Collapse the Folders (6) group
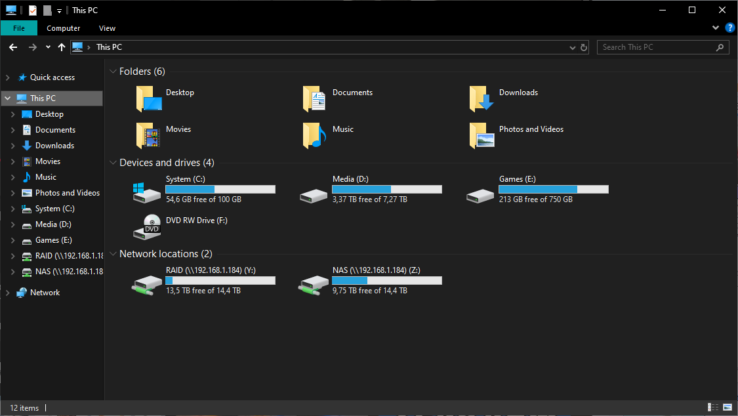The height and width of the screenshot is (416, 738). tap(112, 72)
